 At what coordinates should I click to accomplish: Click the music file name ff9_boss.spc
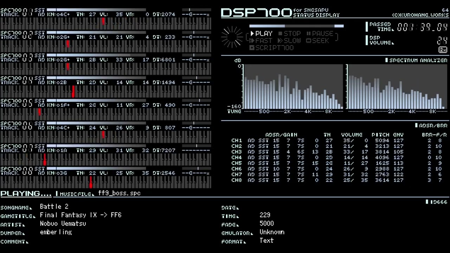coord(120,193)
